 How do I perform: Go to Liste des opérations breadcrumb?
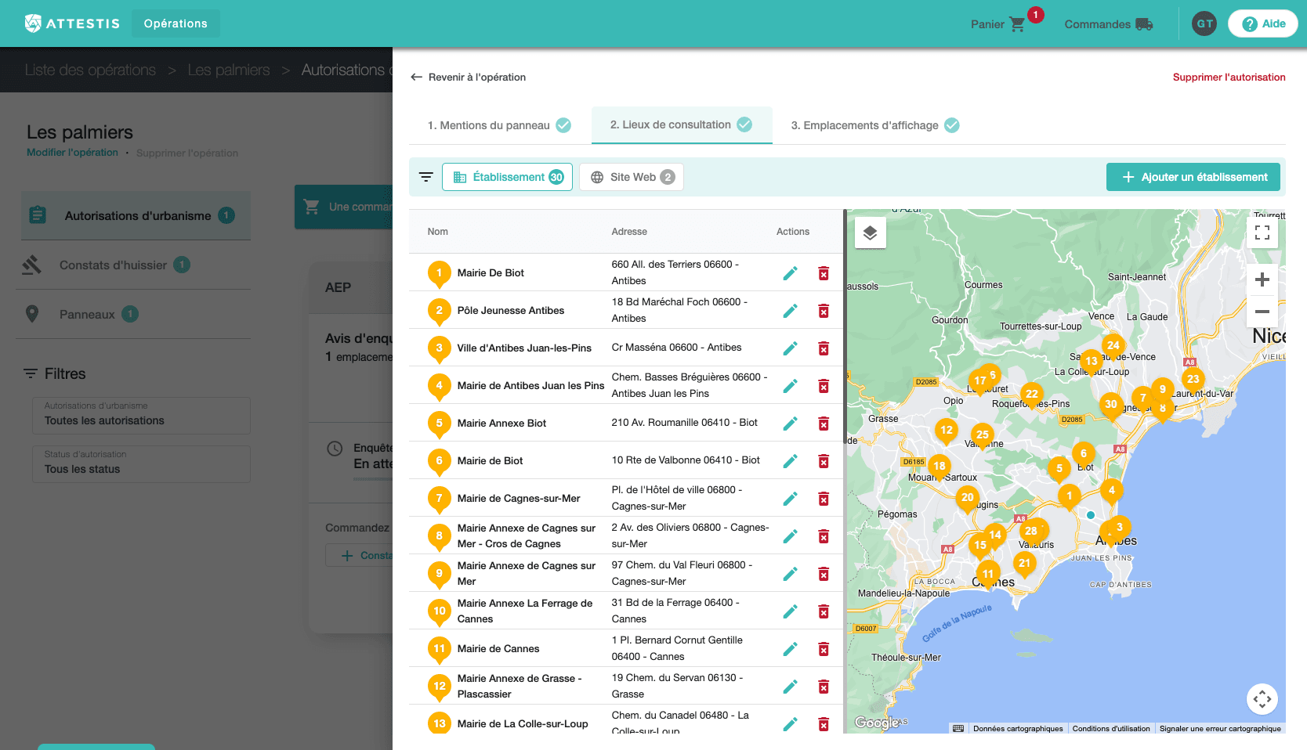(90, 70)
